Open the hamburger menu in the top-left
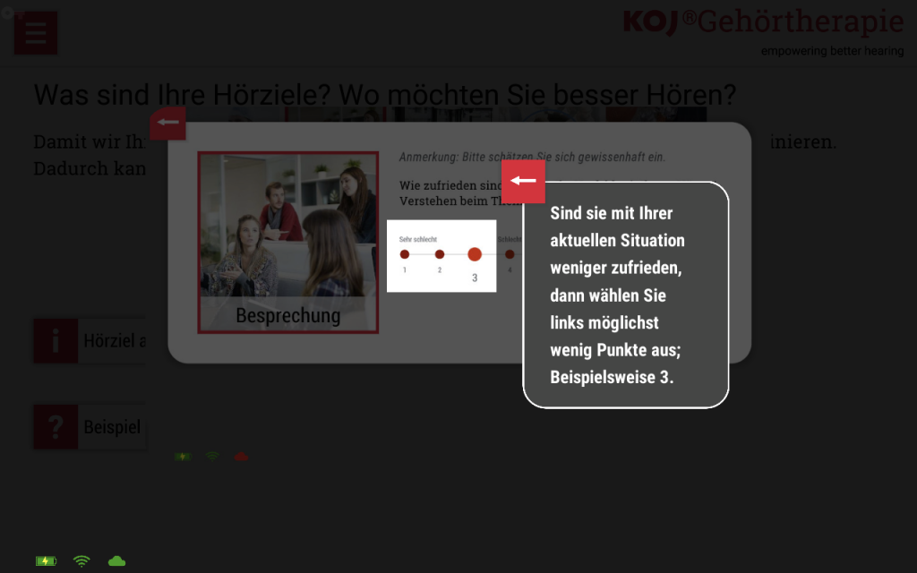This screenshot has height=573, width=917. (36, 33)
